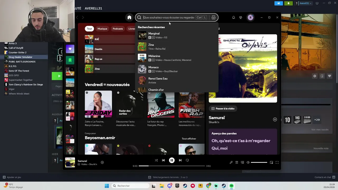Show lyrics with microphone icon

[231, 162]
